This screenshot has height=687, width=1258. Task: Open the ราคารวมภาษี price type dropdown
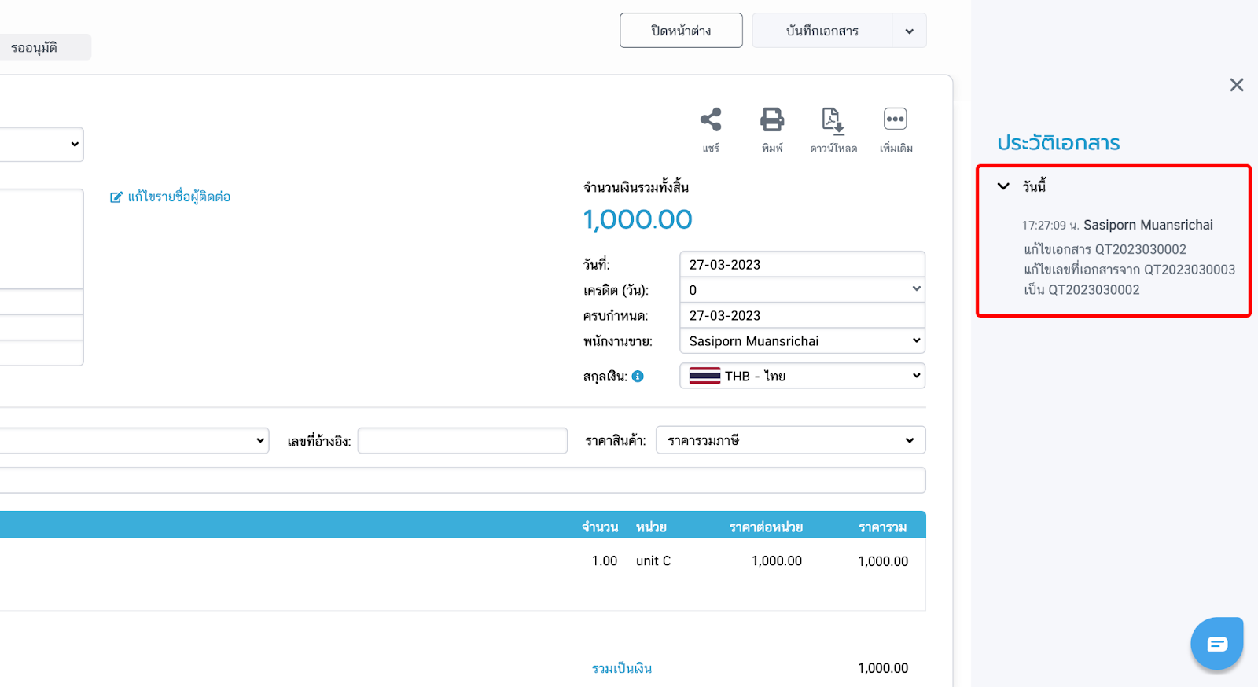(790, 440)
